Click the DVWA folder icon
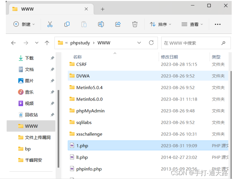This screenshot has width=233, height=179. [72, 76]
